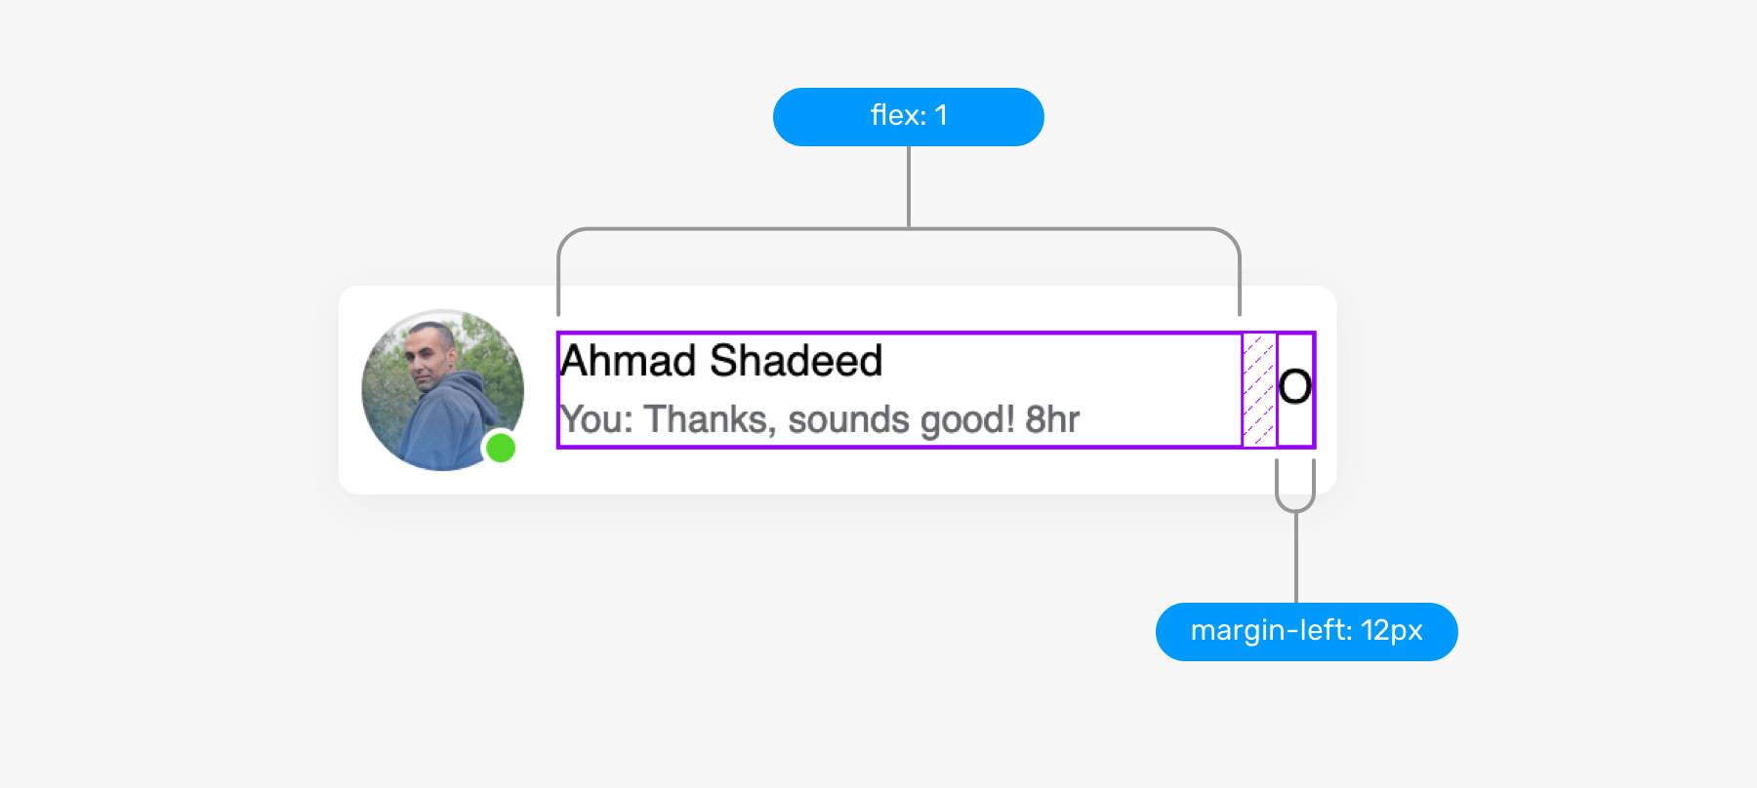Screen dimensions: 1757x788
Task: Click the word 'Shadeed' in the name
Action: (797, 361)
